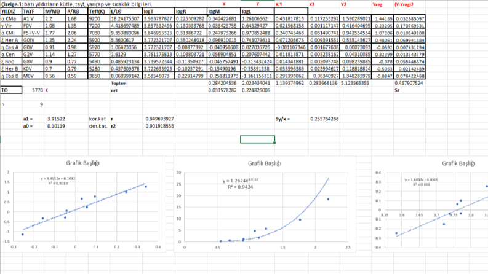The height and width of the screenshot is (274, 488).
Task: Select the residual sum 0.457907524
Action: click(409, 84)
